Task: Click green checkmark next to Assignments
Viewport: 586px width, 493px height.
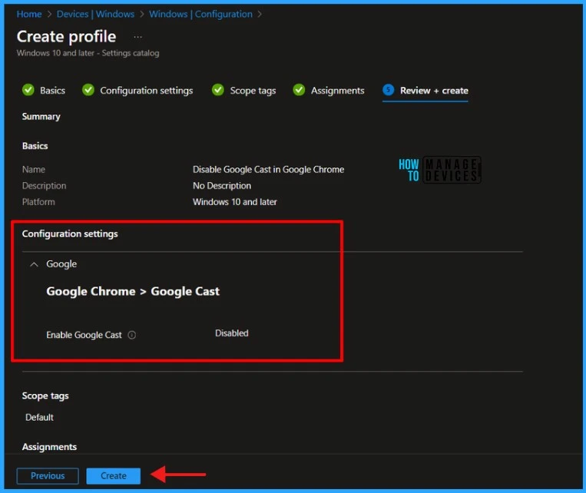Action: (x=299, y=90)
